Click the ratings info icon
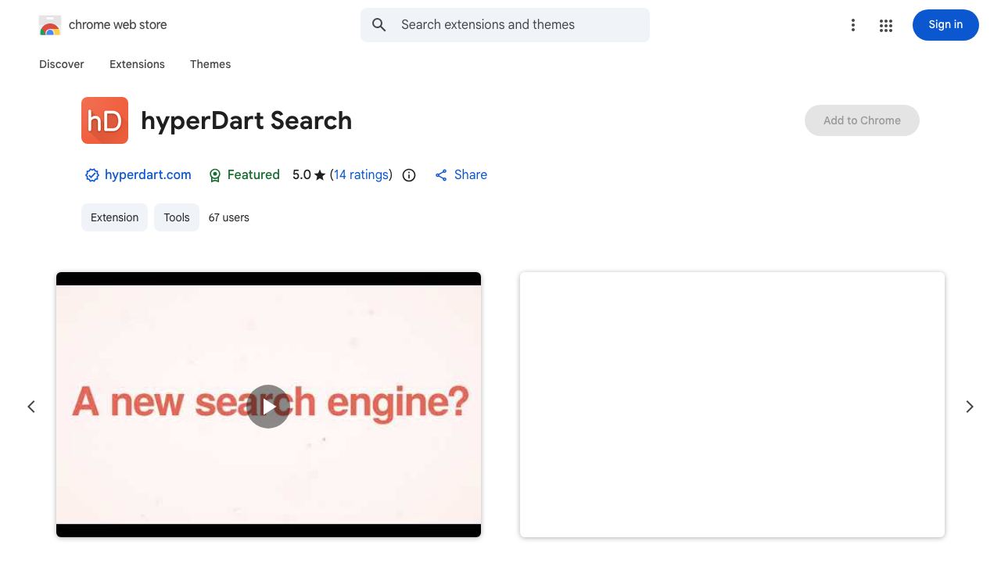Screen dimensions: 1001x563 click(409, 175)
